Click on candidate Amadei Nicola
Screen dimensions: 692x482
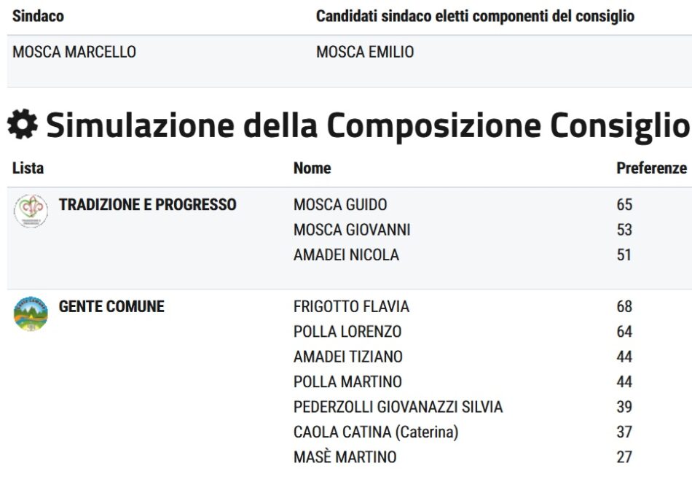[x=346, y=255]
